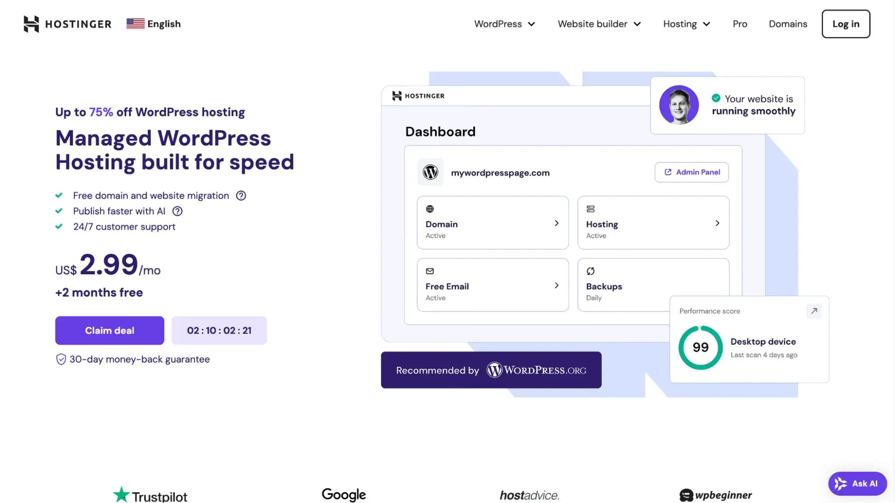Viewport: 895px width, 503px height.
Task: Click the Claim deal button
Action: pyautogui.click(x=109, y=330)
